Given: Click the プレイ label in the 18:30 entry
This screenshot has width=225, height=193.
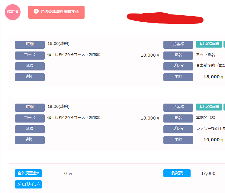Looking at the screenshot, I should 178,129.
